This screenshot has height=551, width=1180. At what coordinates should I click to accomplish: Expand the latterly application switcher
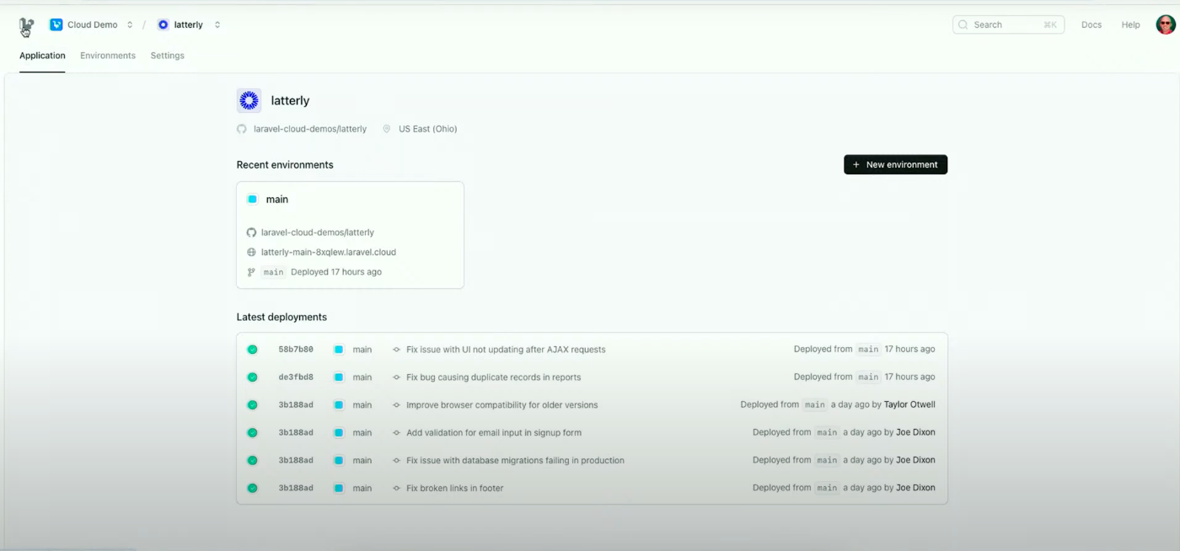click(x=217, y=24)
